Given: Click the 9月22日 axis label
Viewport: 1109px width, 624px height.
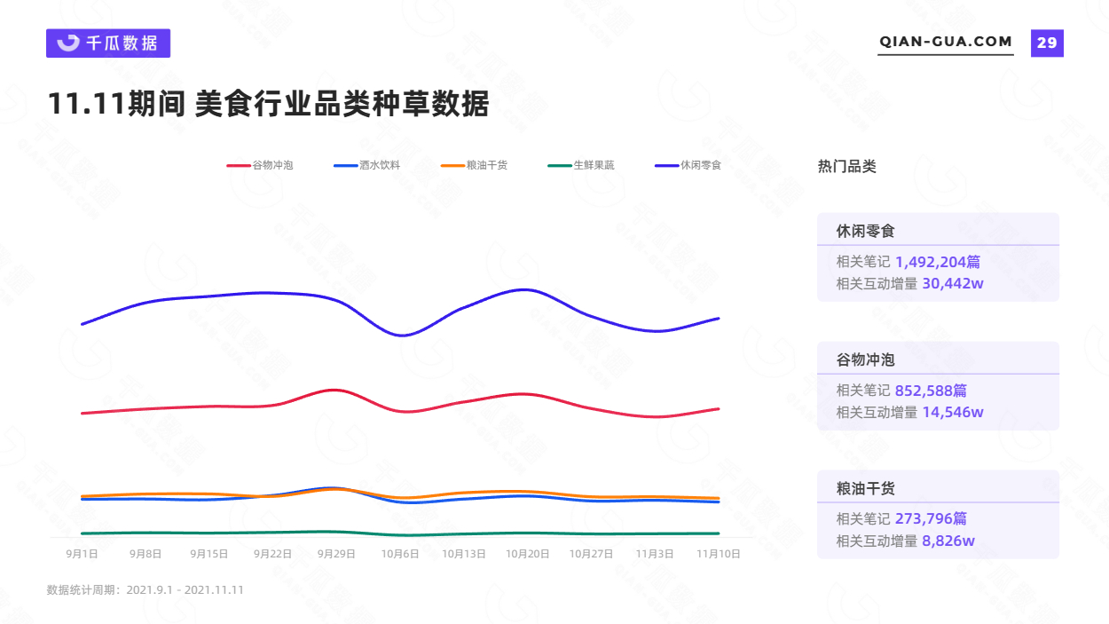Looking at the screenshot, I should (x=273, y=553).
